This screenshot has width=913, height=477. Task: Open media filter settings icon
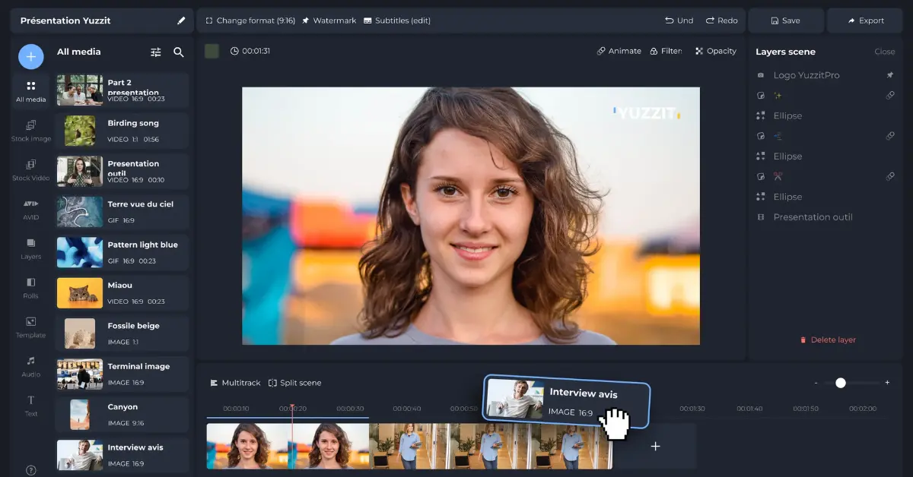tap(156, 52)
